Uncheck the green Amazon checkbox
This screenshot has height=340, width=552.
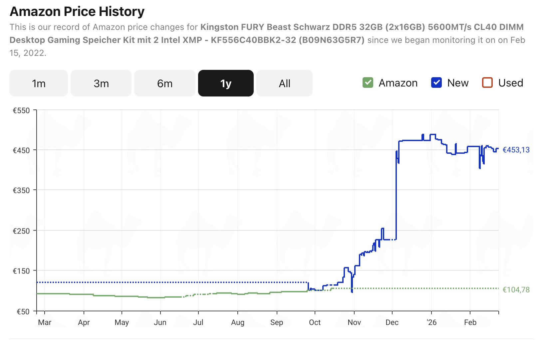pyautogui.click(x=368, y=83)
